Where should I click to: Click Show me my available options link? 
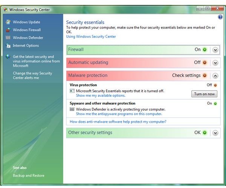click(101, 96)
